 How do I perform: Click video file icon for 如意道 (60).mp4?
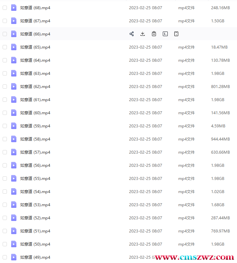click(x=14, y=113)
